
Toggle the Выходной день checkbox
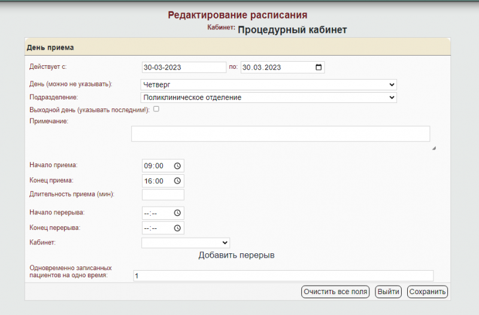tap(156, 109)
